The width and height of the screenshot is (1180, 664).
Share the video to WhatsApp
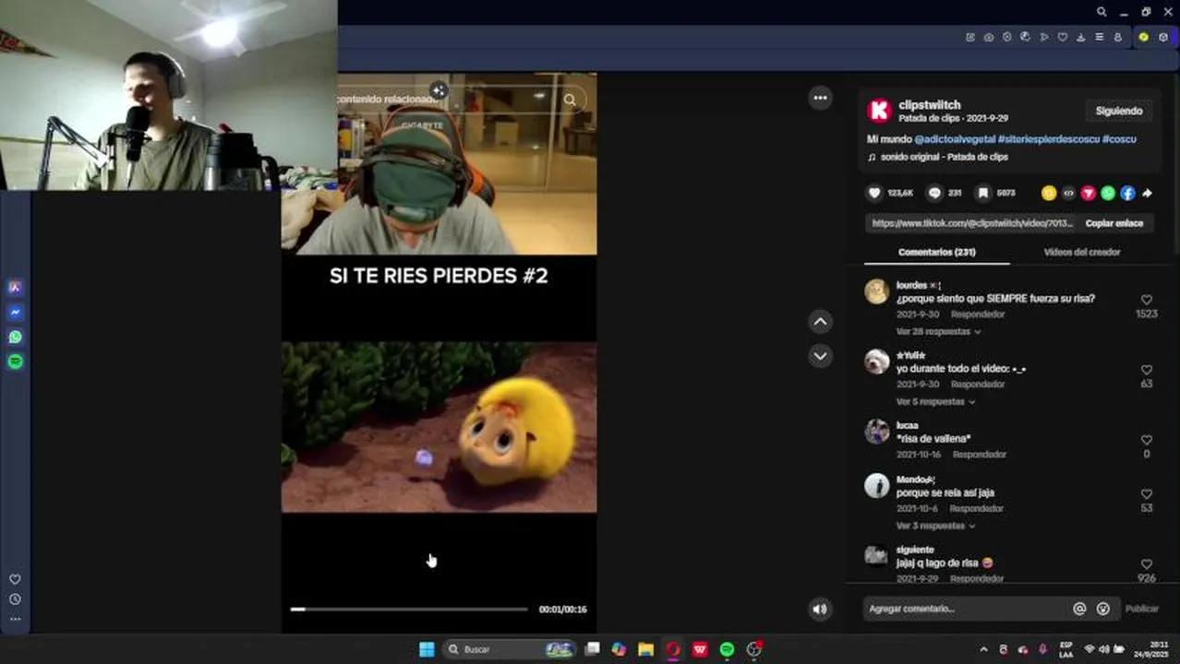coord(1108,193)
